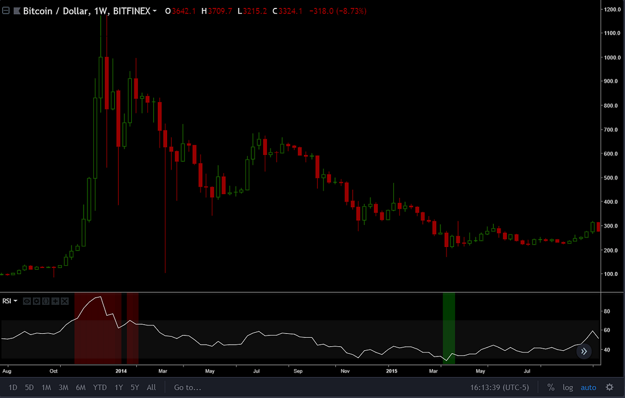Open RSI indicator settings gear

point(36,301)
